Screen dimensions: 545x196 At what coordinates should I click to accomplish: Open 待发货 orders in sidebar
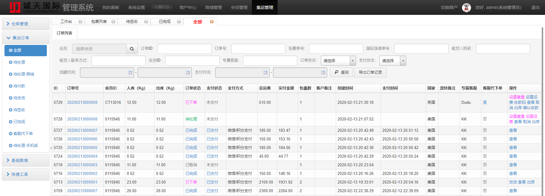[19, 98]
